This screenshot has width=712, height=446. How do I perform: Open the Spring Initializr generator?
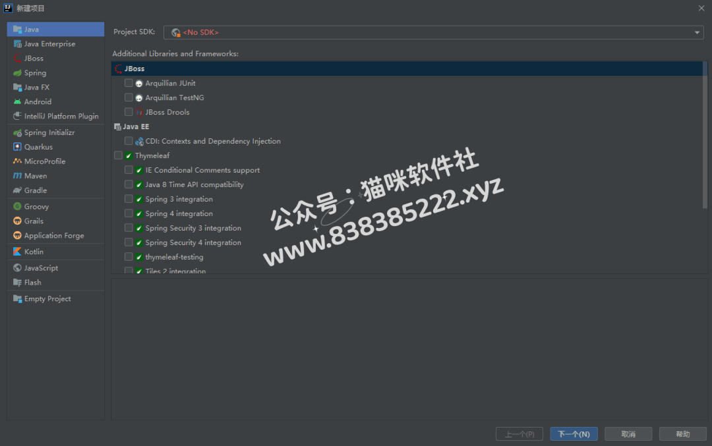pos(55,132)
